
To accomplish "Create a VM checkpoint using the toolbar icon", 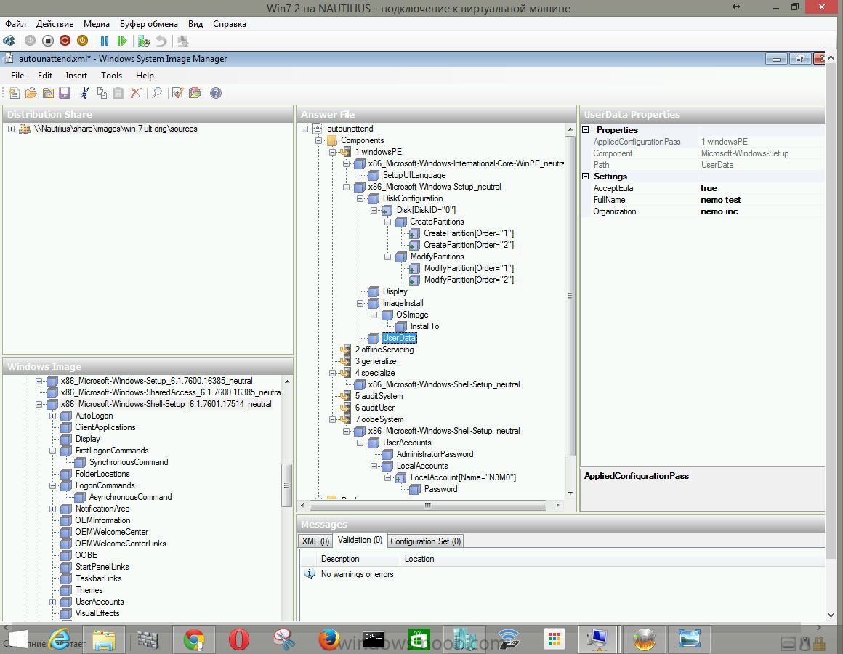I will (144, 41).
